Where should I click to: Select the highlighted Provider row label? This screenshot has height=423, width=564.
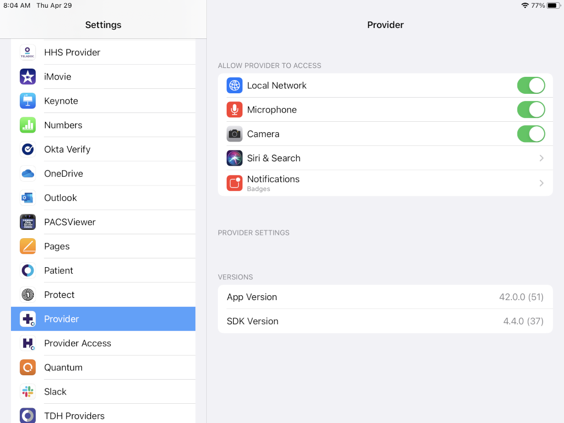(x=61, y=319)
